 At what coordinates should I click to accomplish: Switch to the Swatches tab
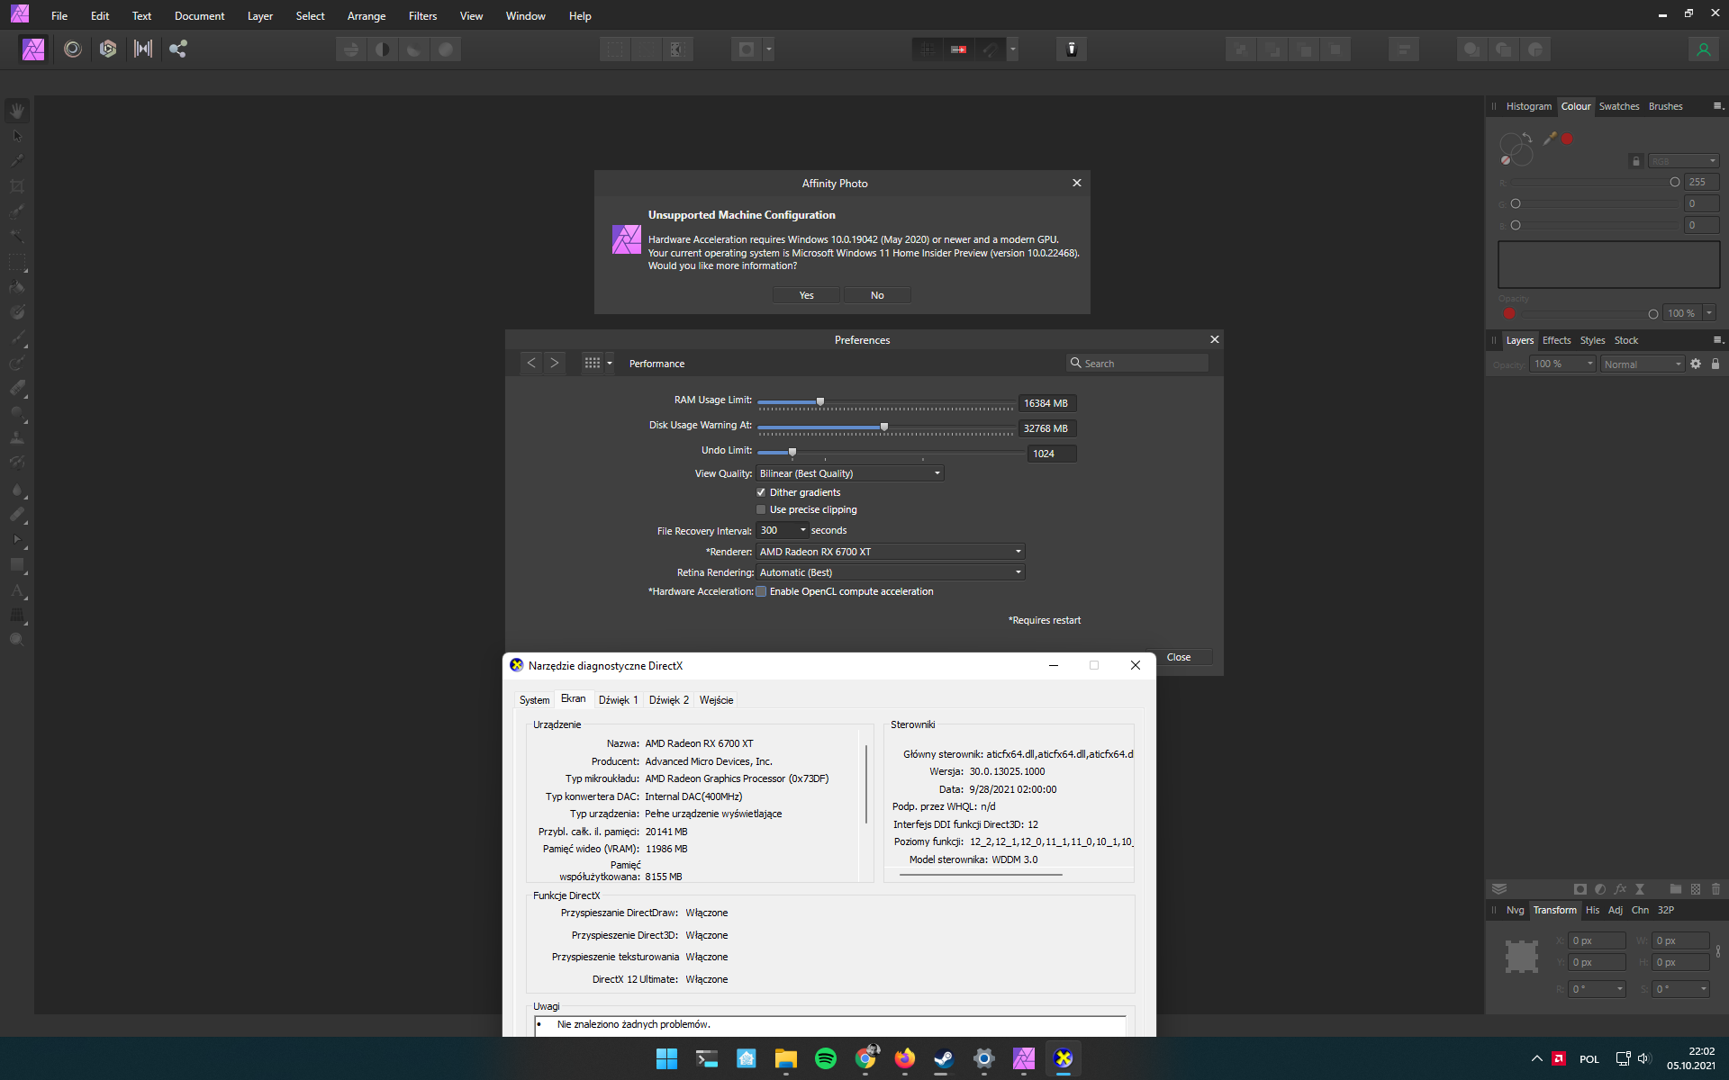1618,106
